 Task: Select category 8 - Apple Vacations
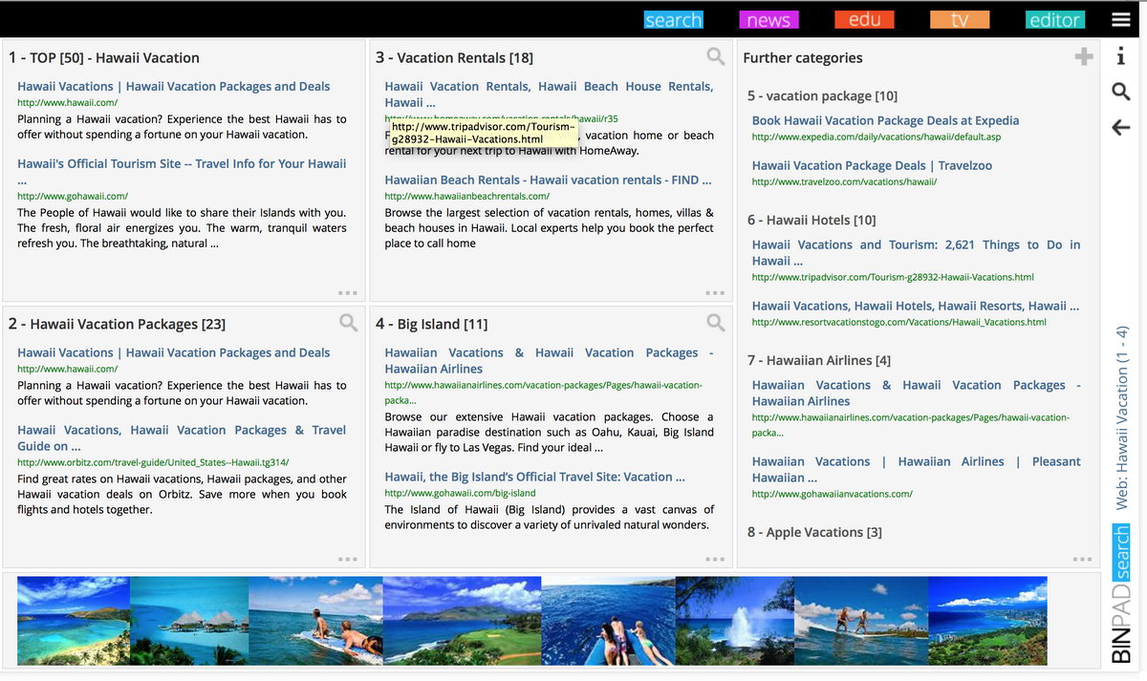click(814, 532)
